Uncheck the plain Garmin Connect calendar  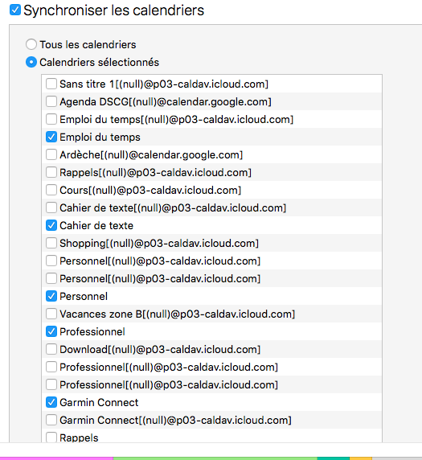pos(51,402)
